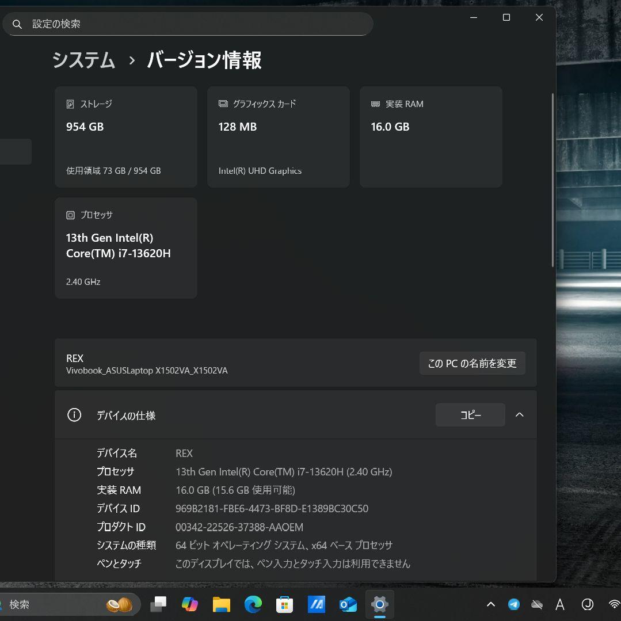
Task: Click inside the 設定の検索 search field
Action: click(x=173, y=24)
